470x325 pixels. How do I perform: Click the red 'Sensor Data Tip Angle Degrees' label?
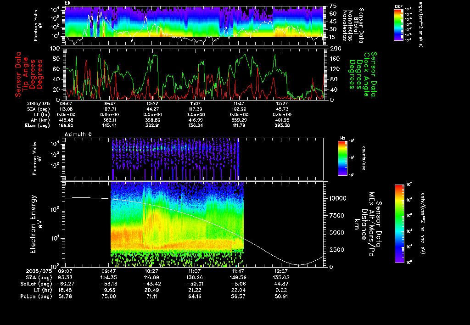(29, 74)
